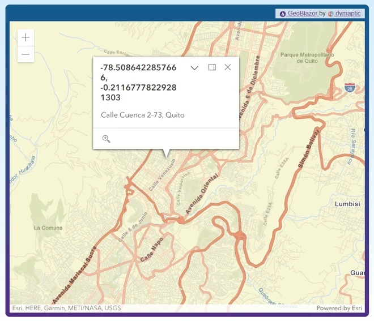Collapse the popup with the chevron
This screenshot has height=321, width=374.
pos(194,68)
